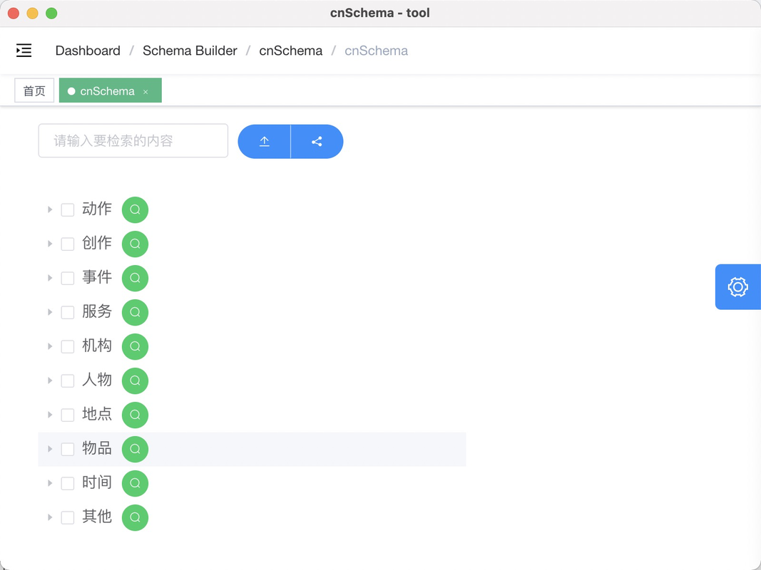This screenshot has height=570, width=761.
Task: Check the 人物 checkbox
Action: (68, 380)
